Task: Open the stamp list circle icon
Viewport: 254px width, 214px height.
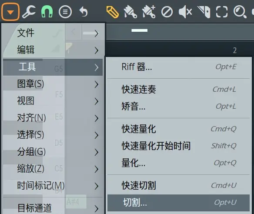Action: tap(65, 12)
